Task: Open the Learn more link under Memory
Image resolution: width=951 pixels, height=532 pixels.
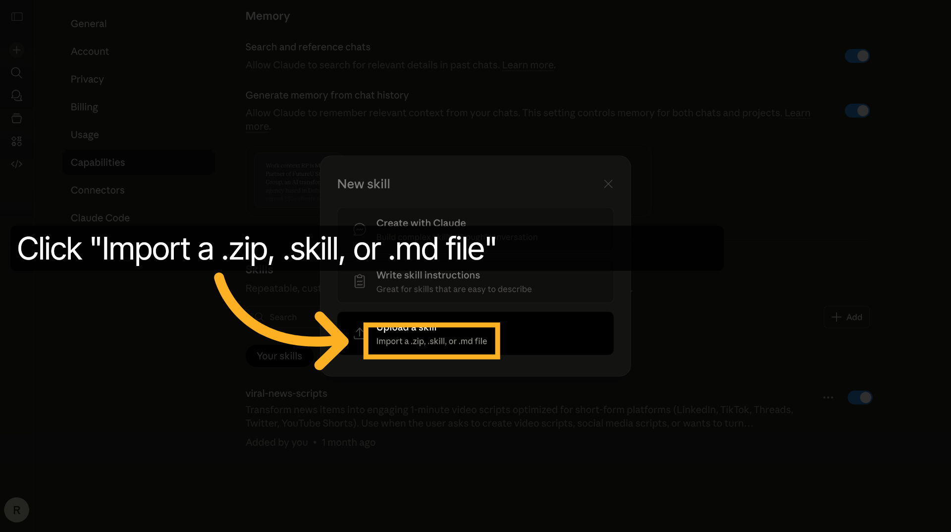Action: (x=528, y=65)
